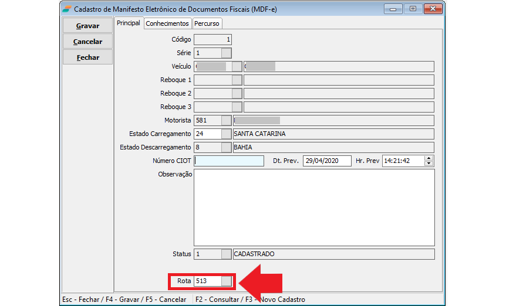The width and height of the screenshot is (506, 306).
Task: Click the Reboque 2 lookup button
Action: coord(237,93)
